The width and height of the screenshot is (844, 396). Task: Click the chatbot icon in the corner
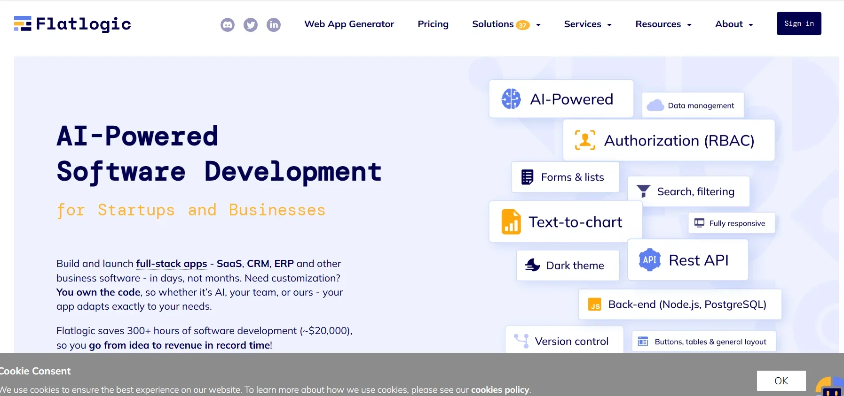830,388
